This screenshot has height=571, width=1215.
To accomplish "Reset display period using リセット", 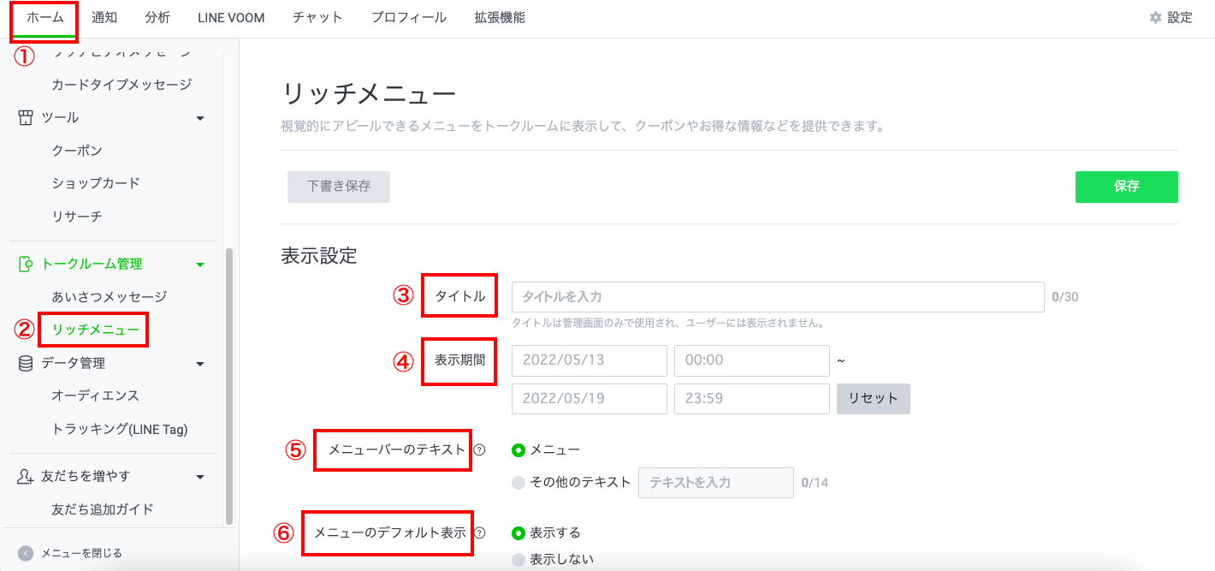I will [873, 398].
